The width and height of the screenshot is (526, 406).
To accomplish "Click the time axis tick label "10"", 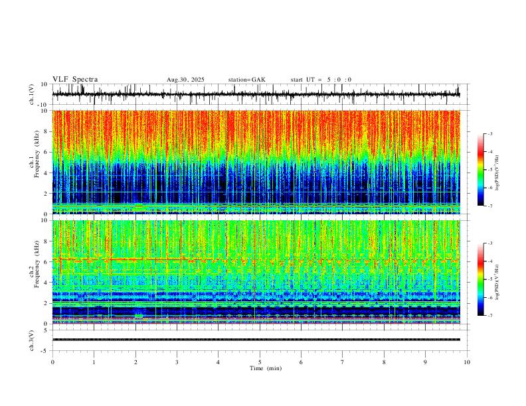I will pyautogui.click(x=467, y=362).
